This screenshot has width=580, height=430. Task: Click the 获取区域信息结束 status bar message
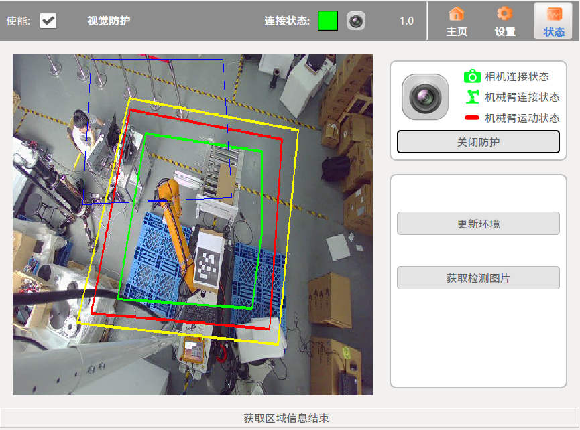[x=286, y=418]
